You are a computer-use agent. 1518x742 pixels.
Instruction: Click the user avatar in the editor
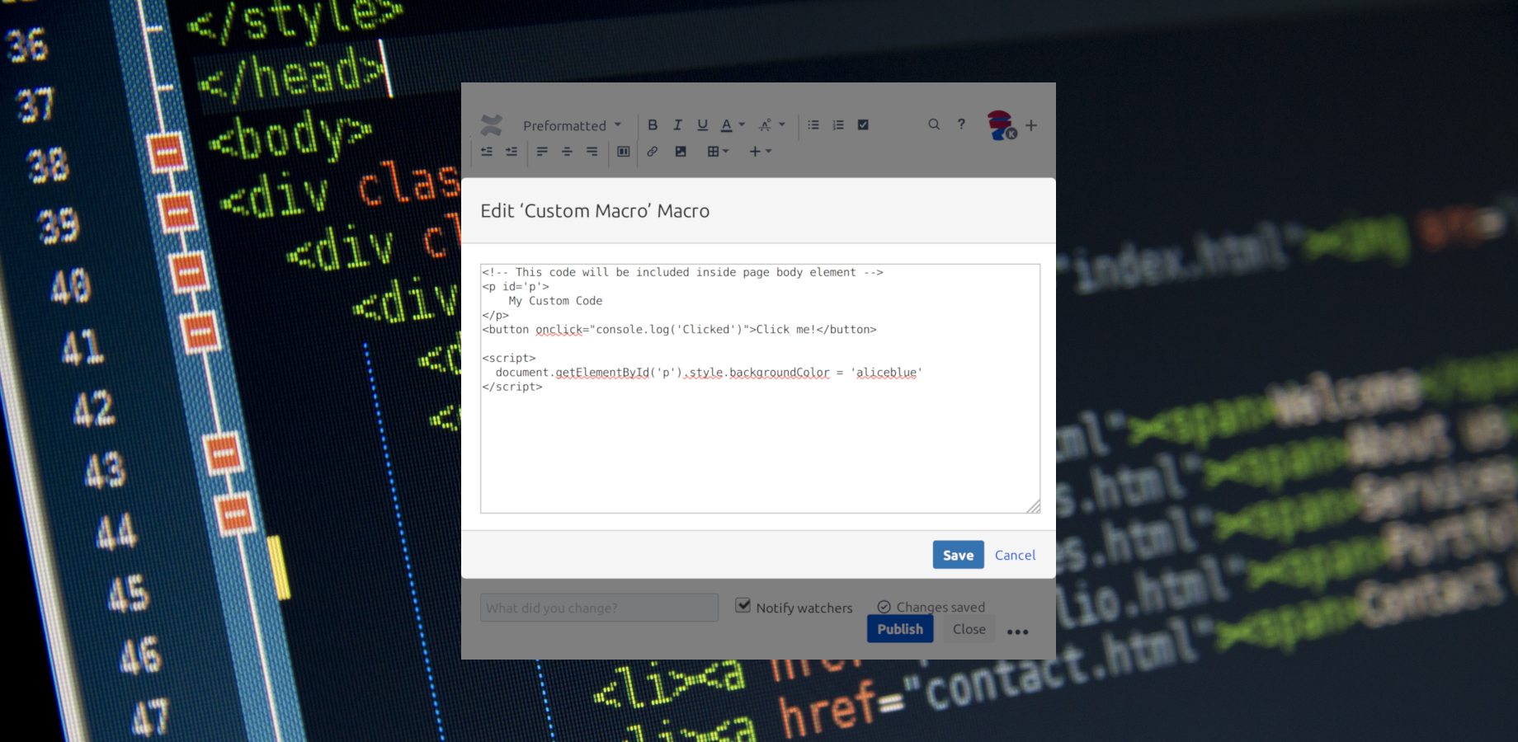pyautogui.click(x=1001, y=125)
